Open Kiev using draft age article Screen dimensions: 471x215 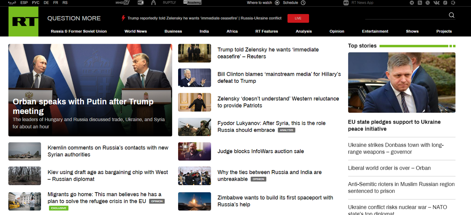108,176
